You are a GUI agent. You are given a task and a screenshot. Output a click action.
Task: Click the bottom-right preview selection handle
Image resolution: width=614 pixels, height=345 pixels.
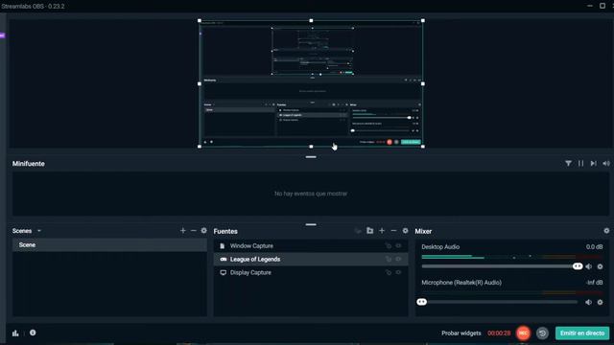click(x=423, y=147)
